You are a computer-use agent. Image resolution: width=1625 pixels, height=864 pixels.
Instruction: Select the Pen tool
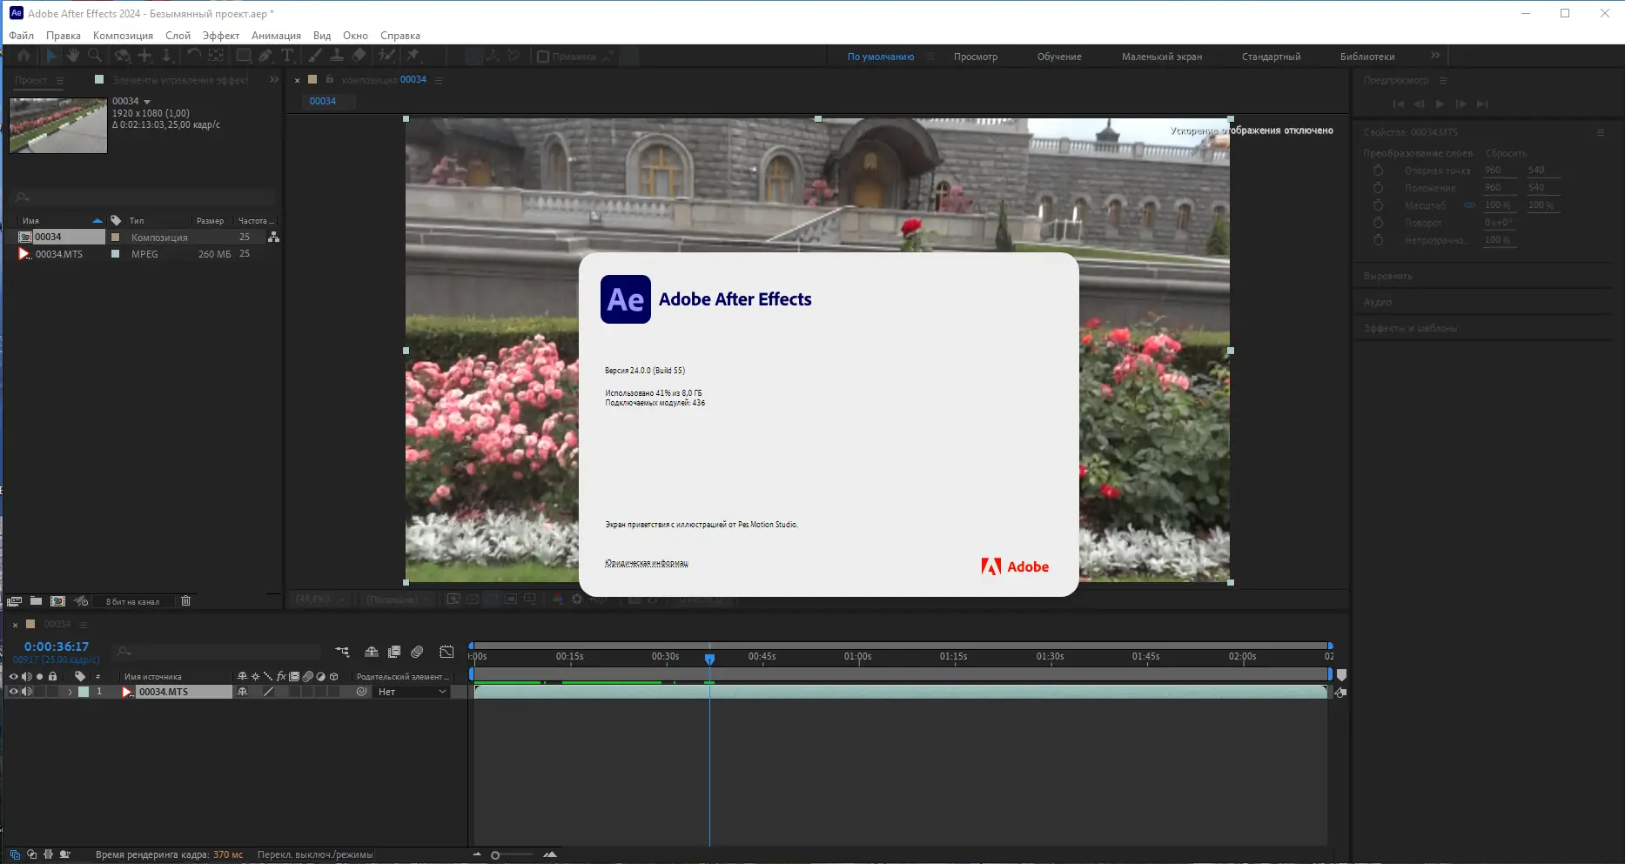click(x=265, y=56)
